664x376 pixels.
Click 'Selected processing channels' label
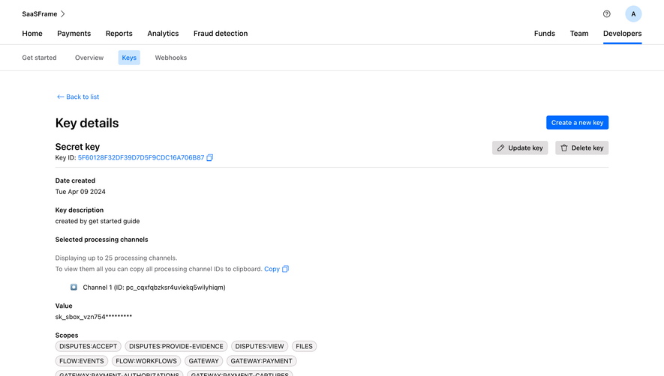click(101, 240)
